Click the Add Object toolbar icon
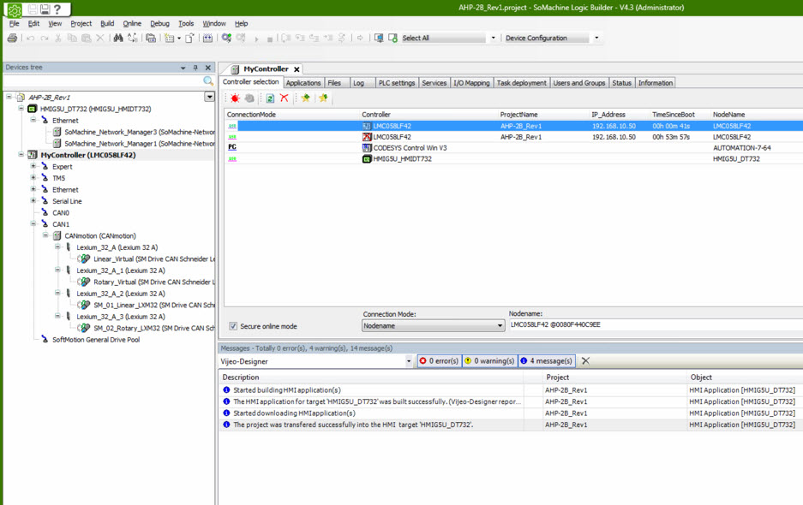The width and height of the screenshot is (803, 505). click(x=170, y=38)
